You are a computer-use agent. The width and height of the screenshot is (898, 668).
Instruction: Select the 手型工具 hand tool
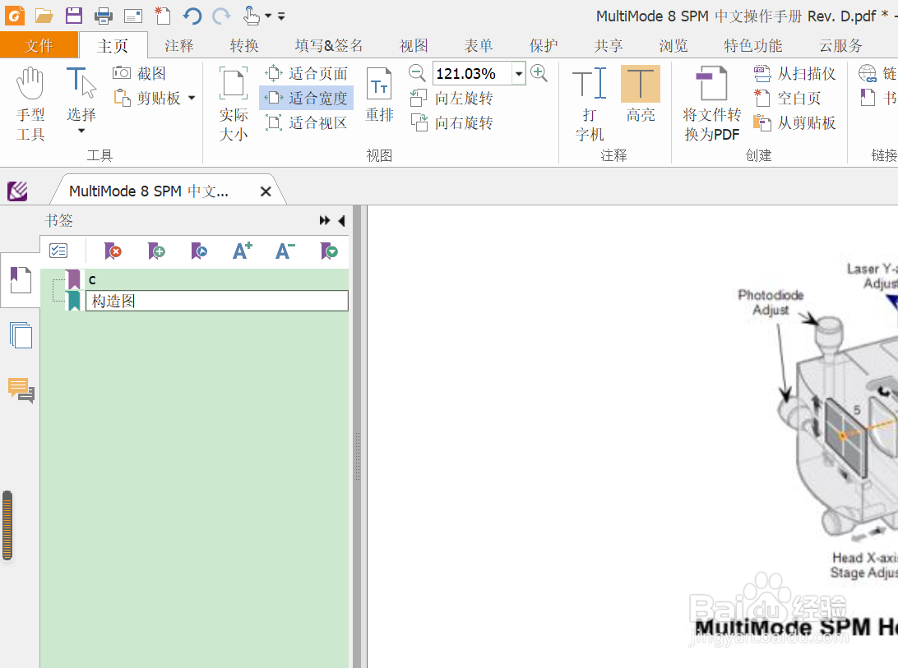coord(30,104)
